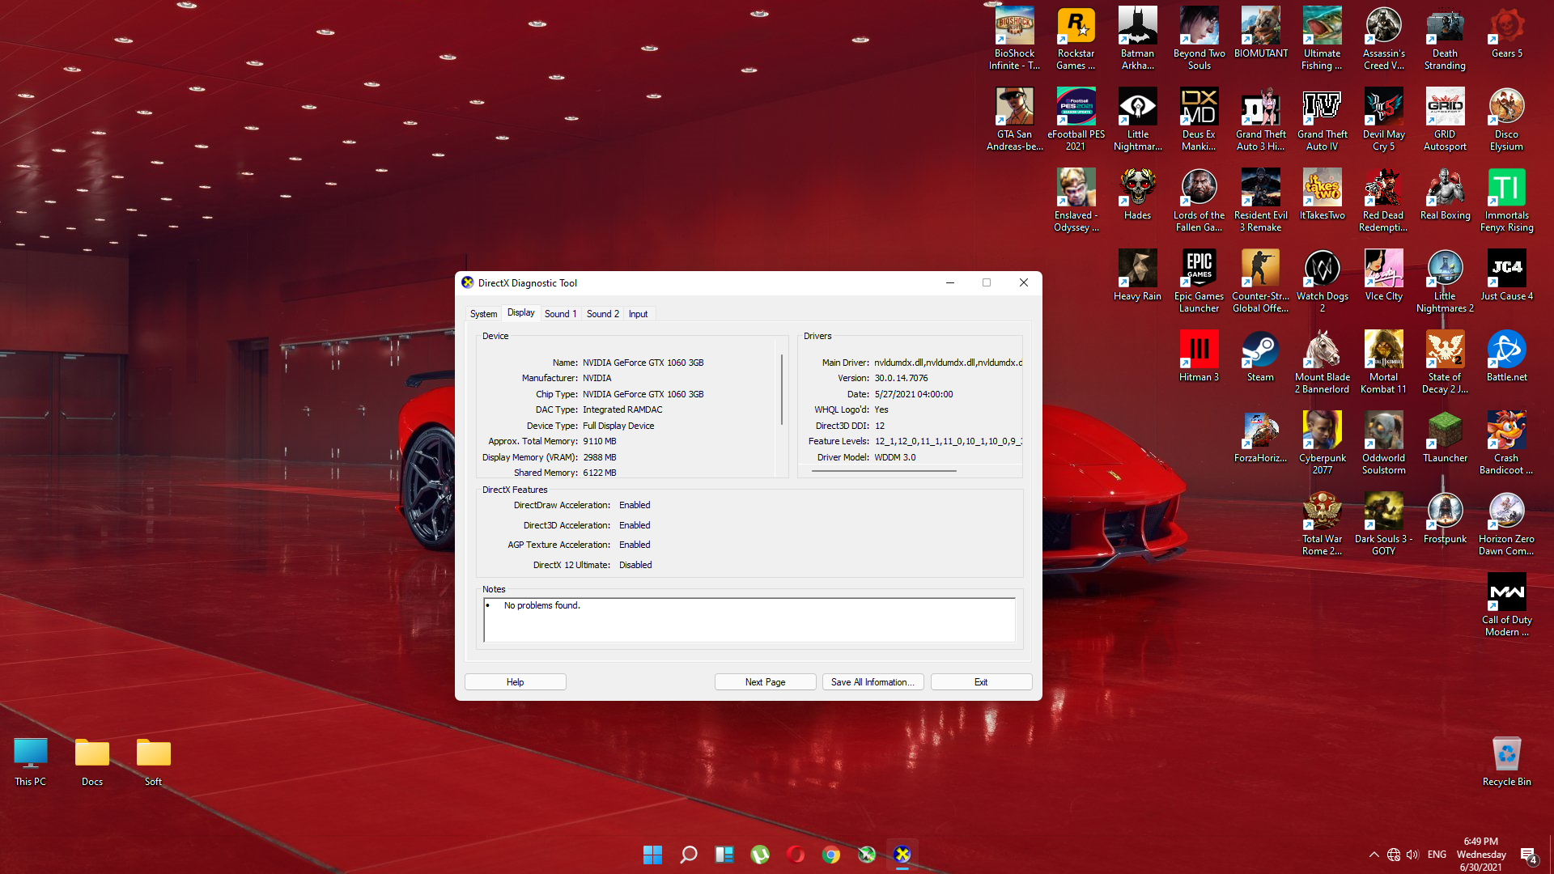Screen dimensions: 1554x874
Task: Open the Windows Start menu
Action: (652, 855)
